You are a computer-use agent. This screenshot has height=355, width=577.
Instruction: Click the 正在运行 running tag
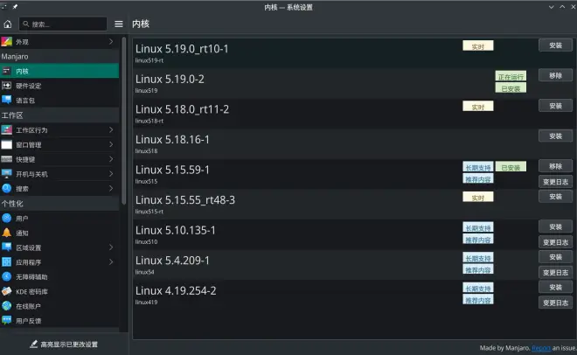click(511, 76)
